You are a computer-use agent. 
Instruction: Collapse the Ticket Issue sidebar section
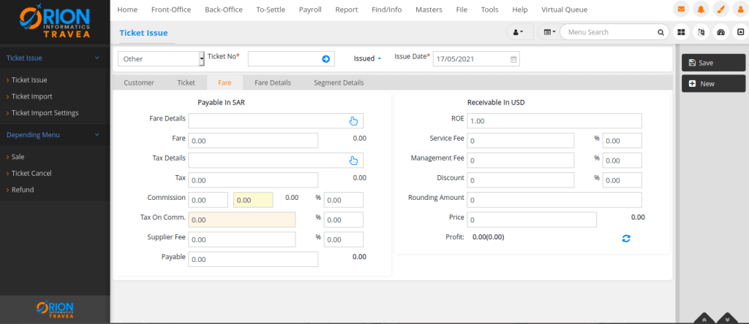(97, 58)
